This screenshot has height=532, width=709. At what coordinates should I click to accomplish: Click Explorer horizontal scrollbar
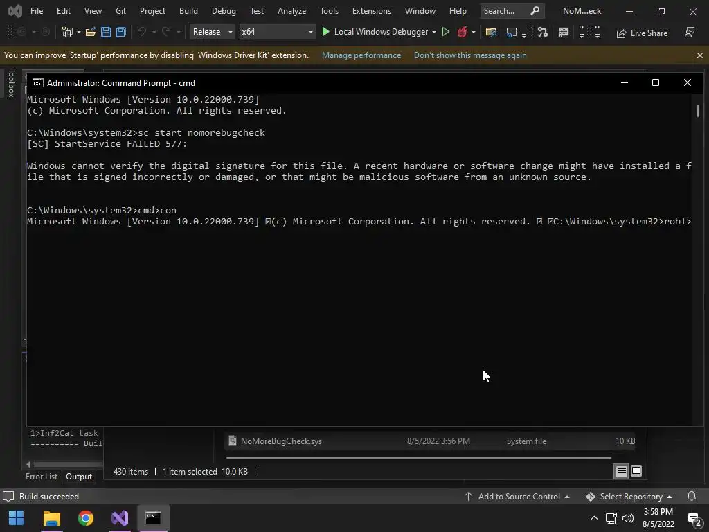(x=419, y=458)
